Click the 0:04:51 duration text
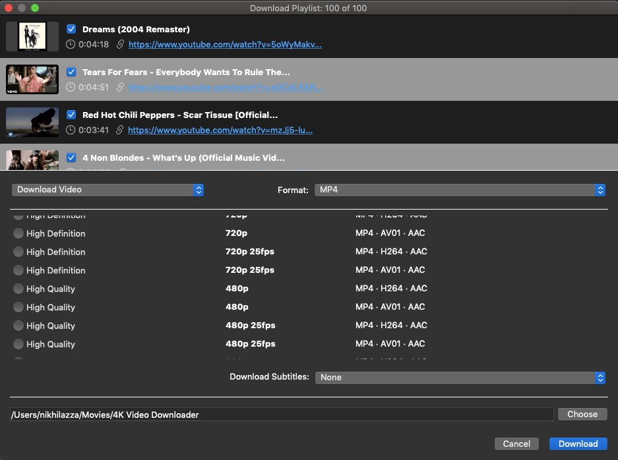This screenshot has width=618, height=460. click(x=94, y=87)
